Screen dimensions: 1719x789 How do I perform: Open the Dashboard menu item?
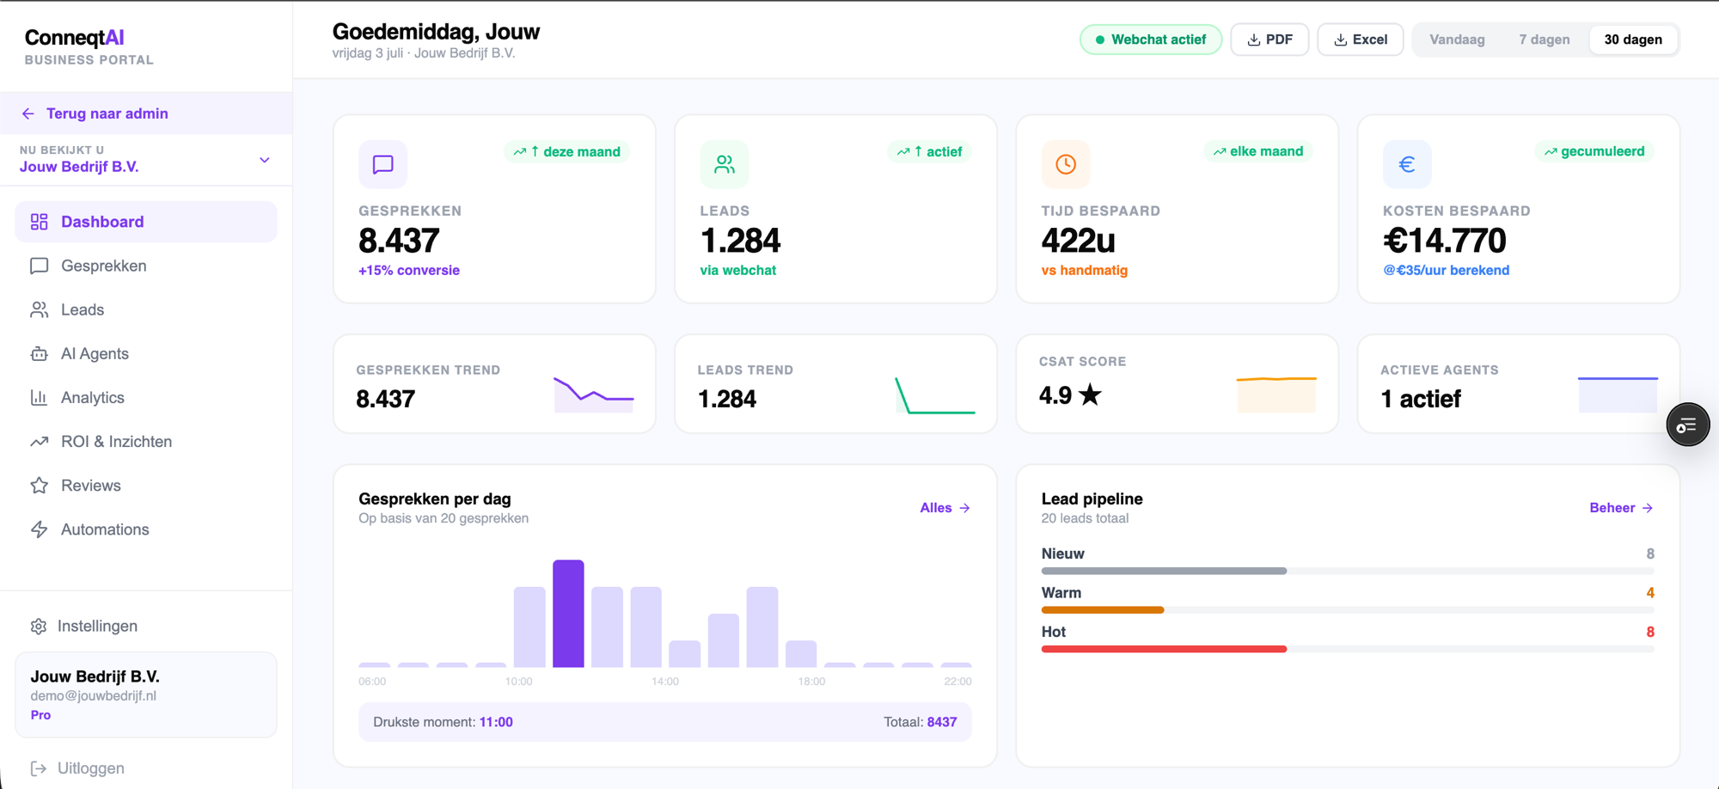146,222
